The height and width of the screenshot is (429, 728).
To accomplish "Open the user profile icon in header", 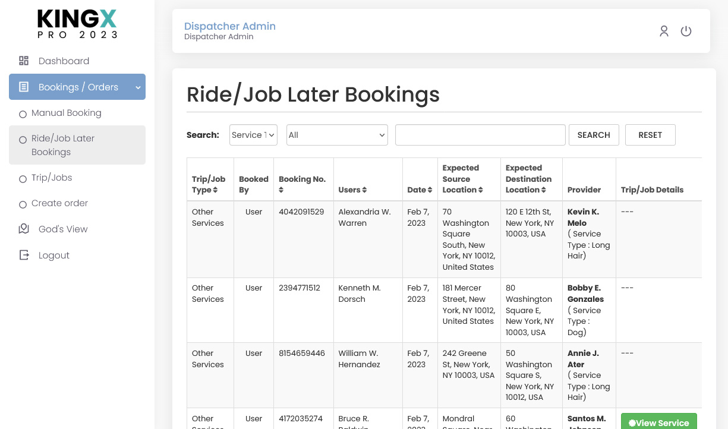I will [664, 31].
